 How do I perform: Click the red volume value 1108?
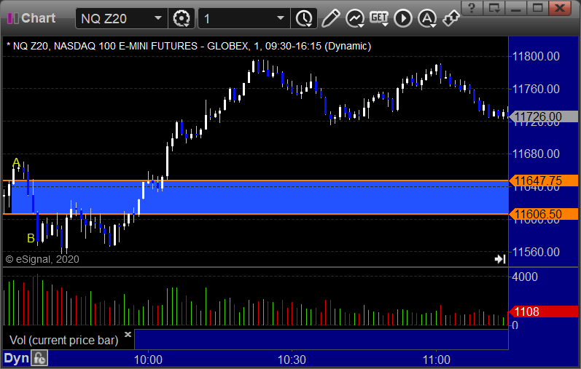(544, 312)
